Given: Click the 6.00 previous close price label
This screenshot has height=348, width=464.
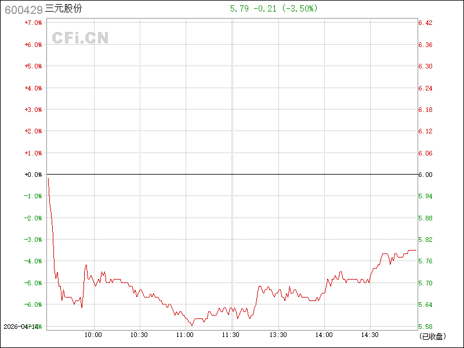Looking at the screenshot, I should tap(425, 175).
